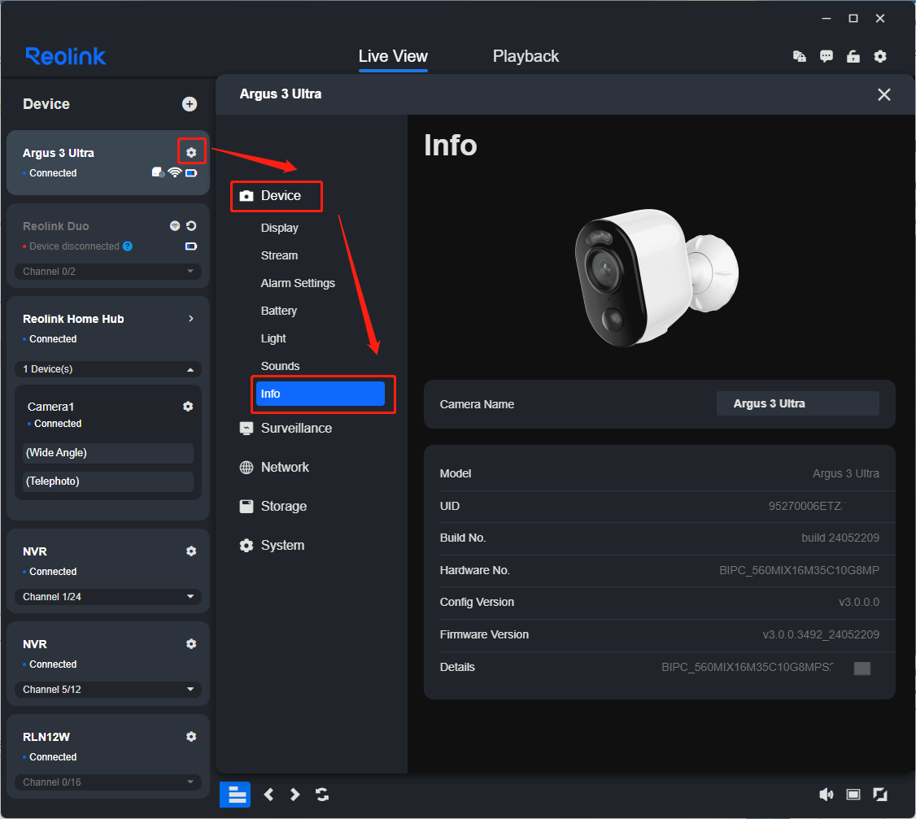This screenshot has height=819, width=916.
Task: Select the Argus 3 Ultra device card name
Action: [59, 153]
